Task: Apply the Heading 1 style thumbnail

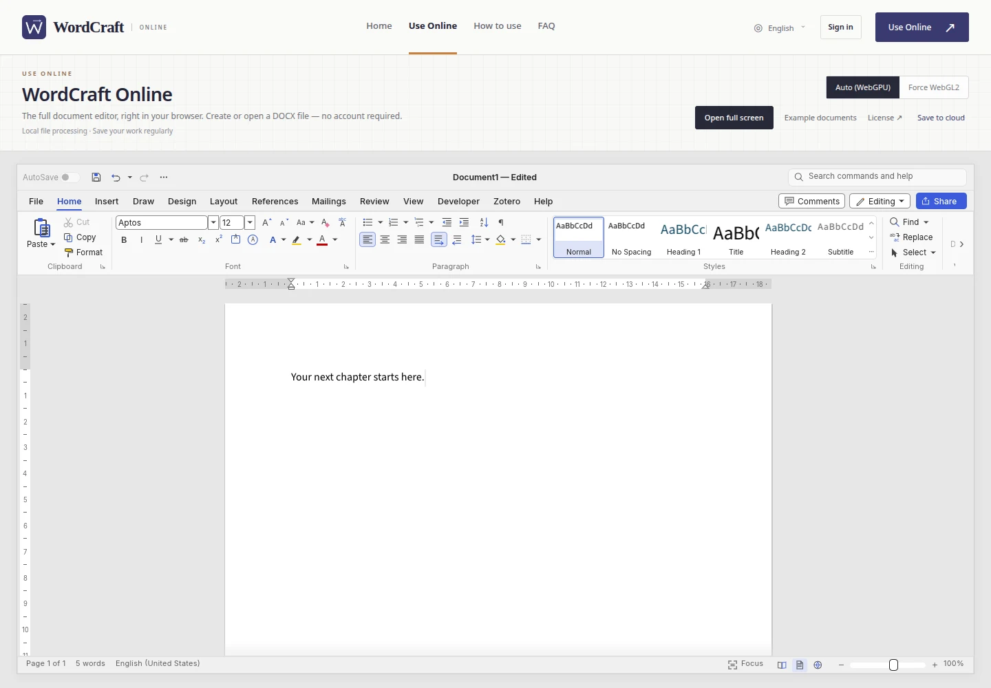Action: click(x=683, y=237)
